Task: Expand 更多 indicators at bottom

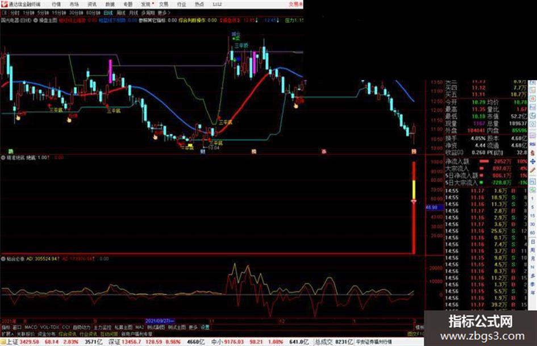Action: point(193,327)
